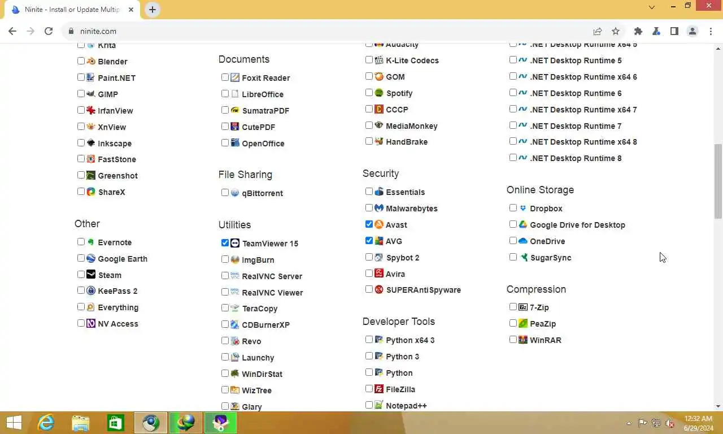Bookmark this page with the star
Viewport: 723px width, 434px height.
(616, 31)
